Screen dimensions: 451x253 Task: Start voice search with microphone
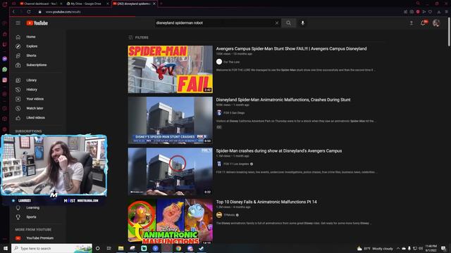click(302, 23)
